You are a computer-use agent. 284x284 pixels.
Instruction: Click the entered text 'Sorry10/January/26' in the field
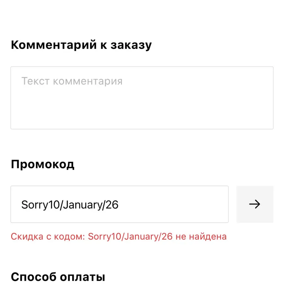tap(70, 205)
